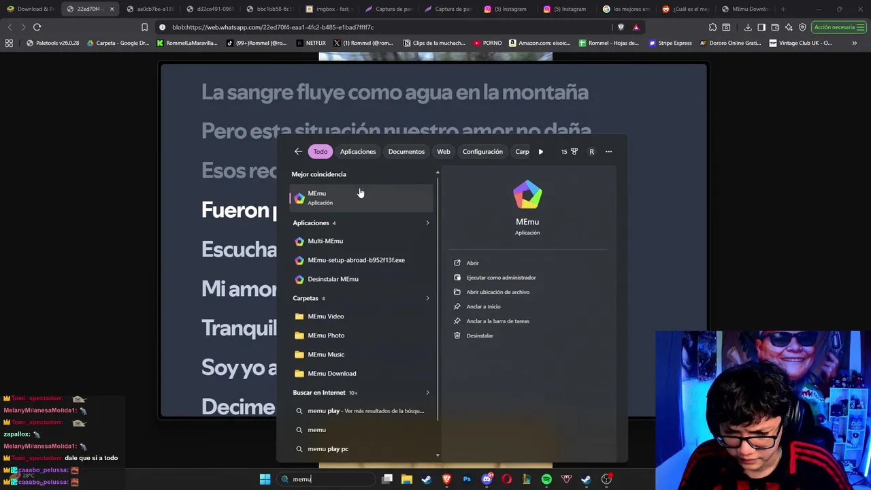871x490 pixels.
Task: Open Task View on the taskbar
Action: 387,479
